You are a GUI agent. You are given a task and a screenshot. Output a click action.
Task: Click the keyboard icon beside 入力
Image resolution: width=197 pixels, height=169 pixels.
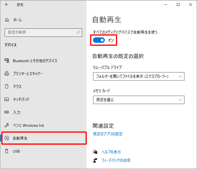point(7,112)
